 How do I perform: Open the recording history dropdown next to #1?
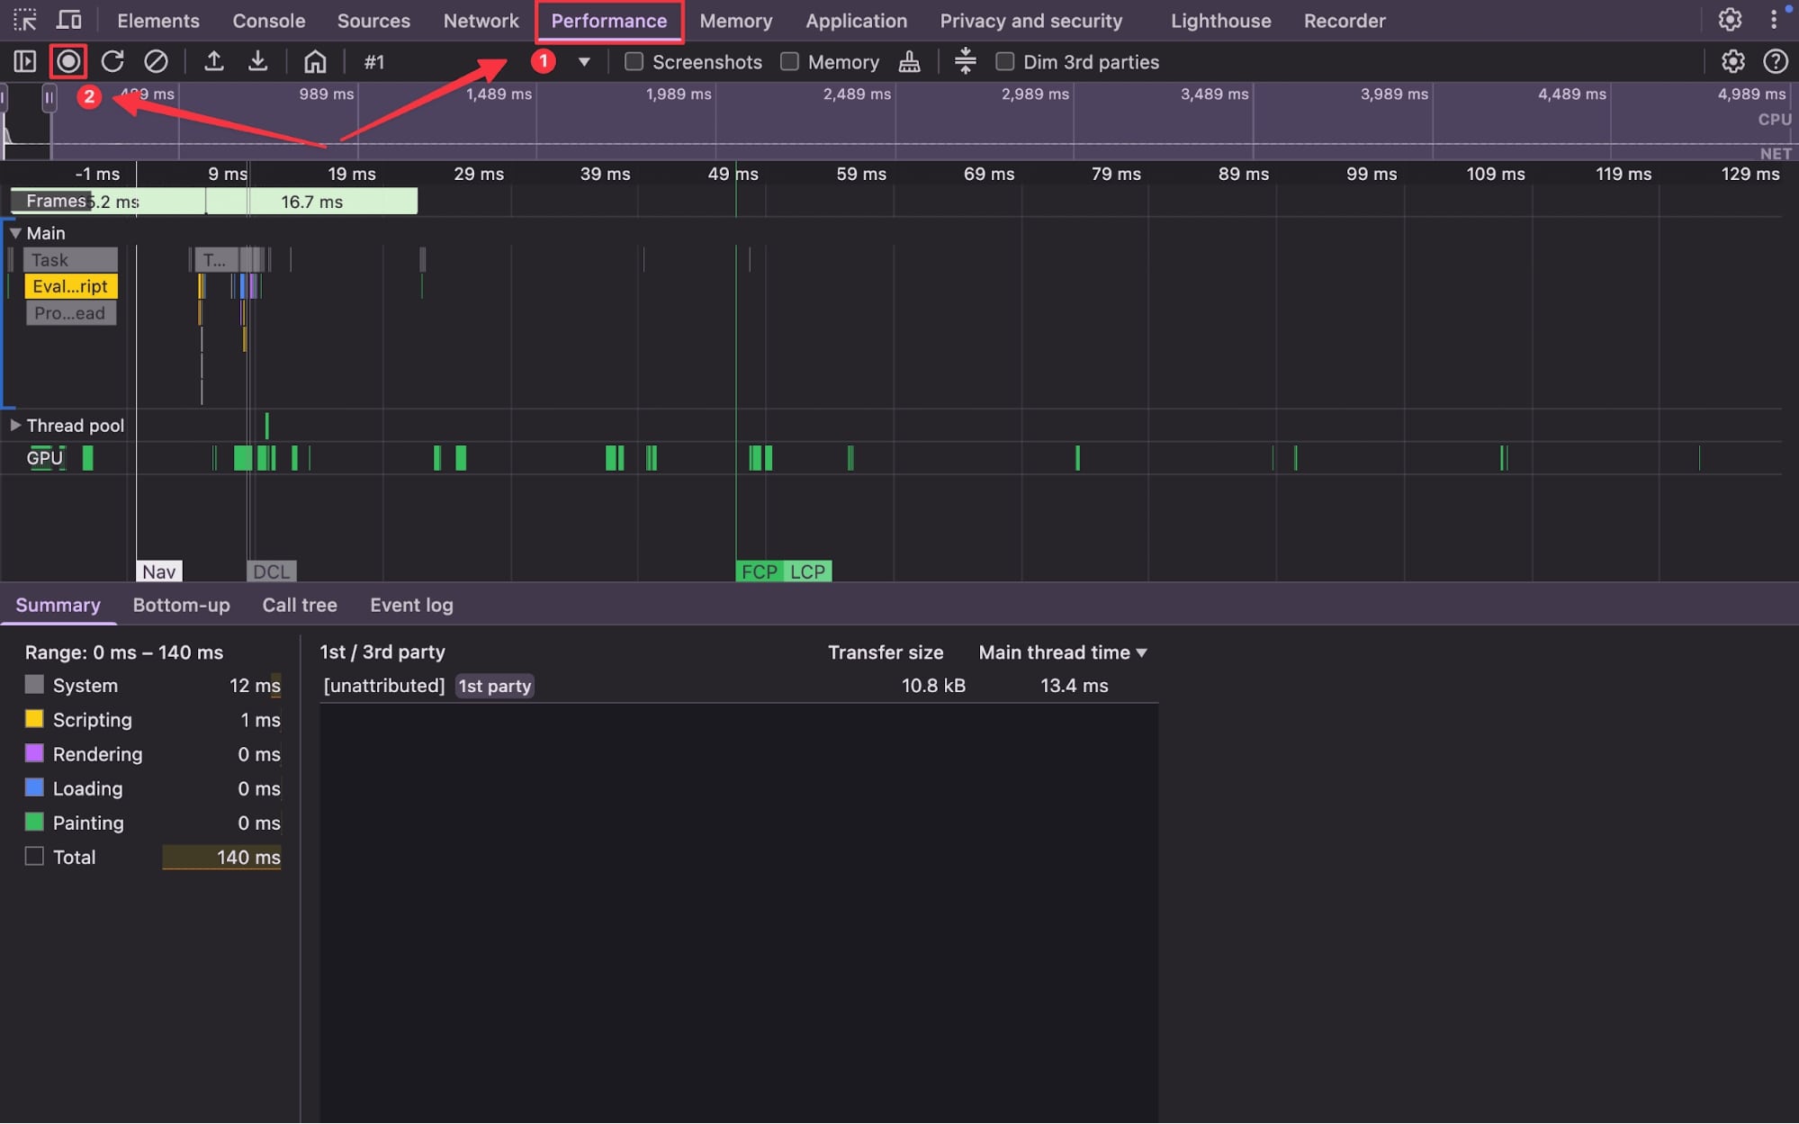click(x=585, y=62)
